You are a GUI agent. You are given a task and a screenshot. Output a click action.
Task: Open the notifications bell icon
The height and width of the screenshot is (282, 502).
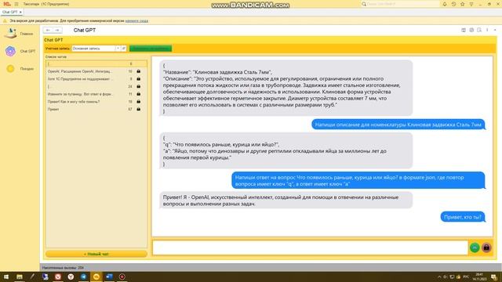pyautogui.click(x=445, y=4)
